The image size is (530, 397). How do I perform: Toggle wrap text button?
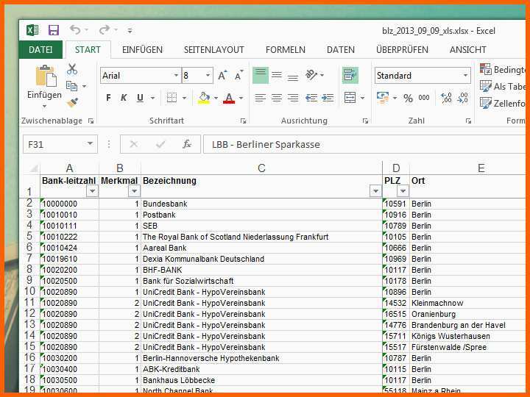tap(350, 75)
